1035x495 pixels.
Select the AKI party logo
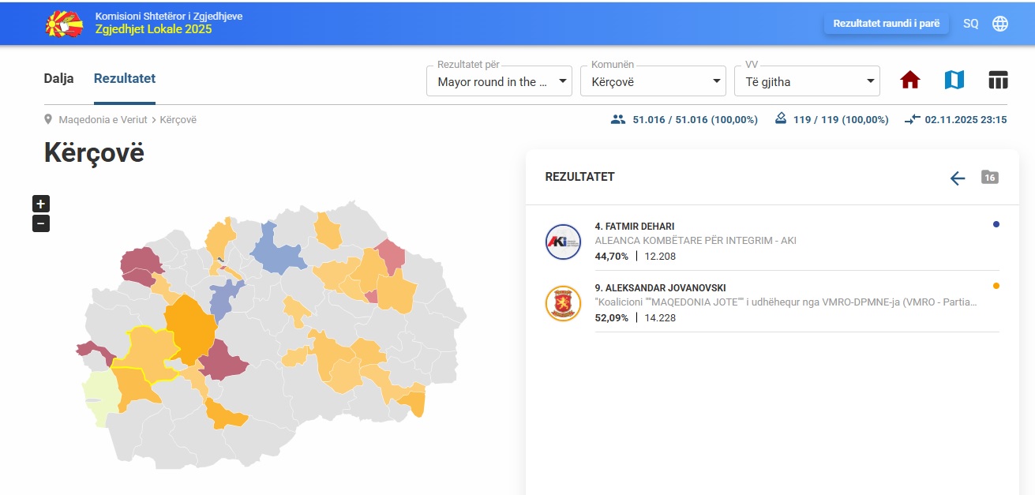pos(563,242)
